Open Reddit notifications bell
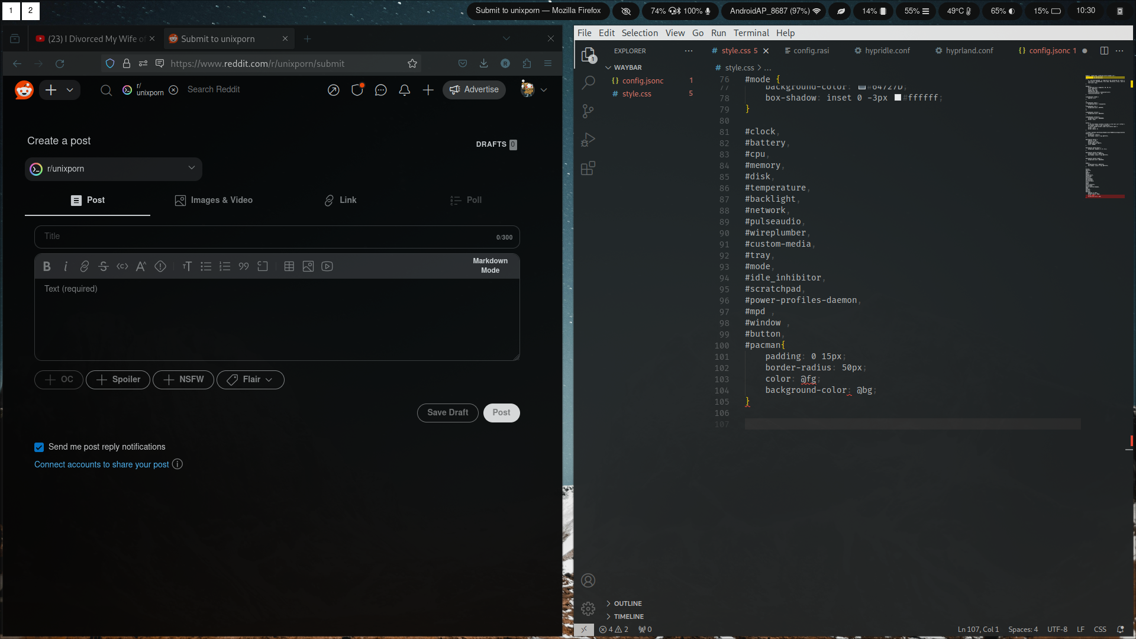Screen dimensions: 1136x639 tap(405, 90)
